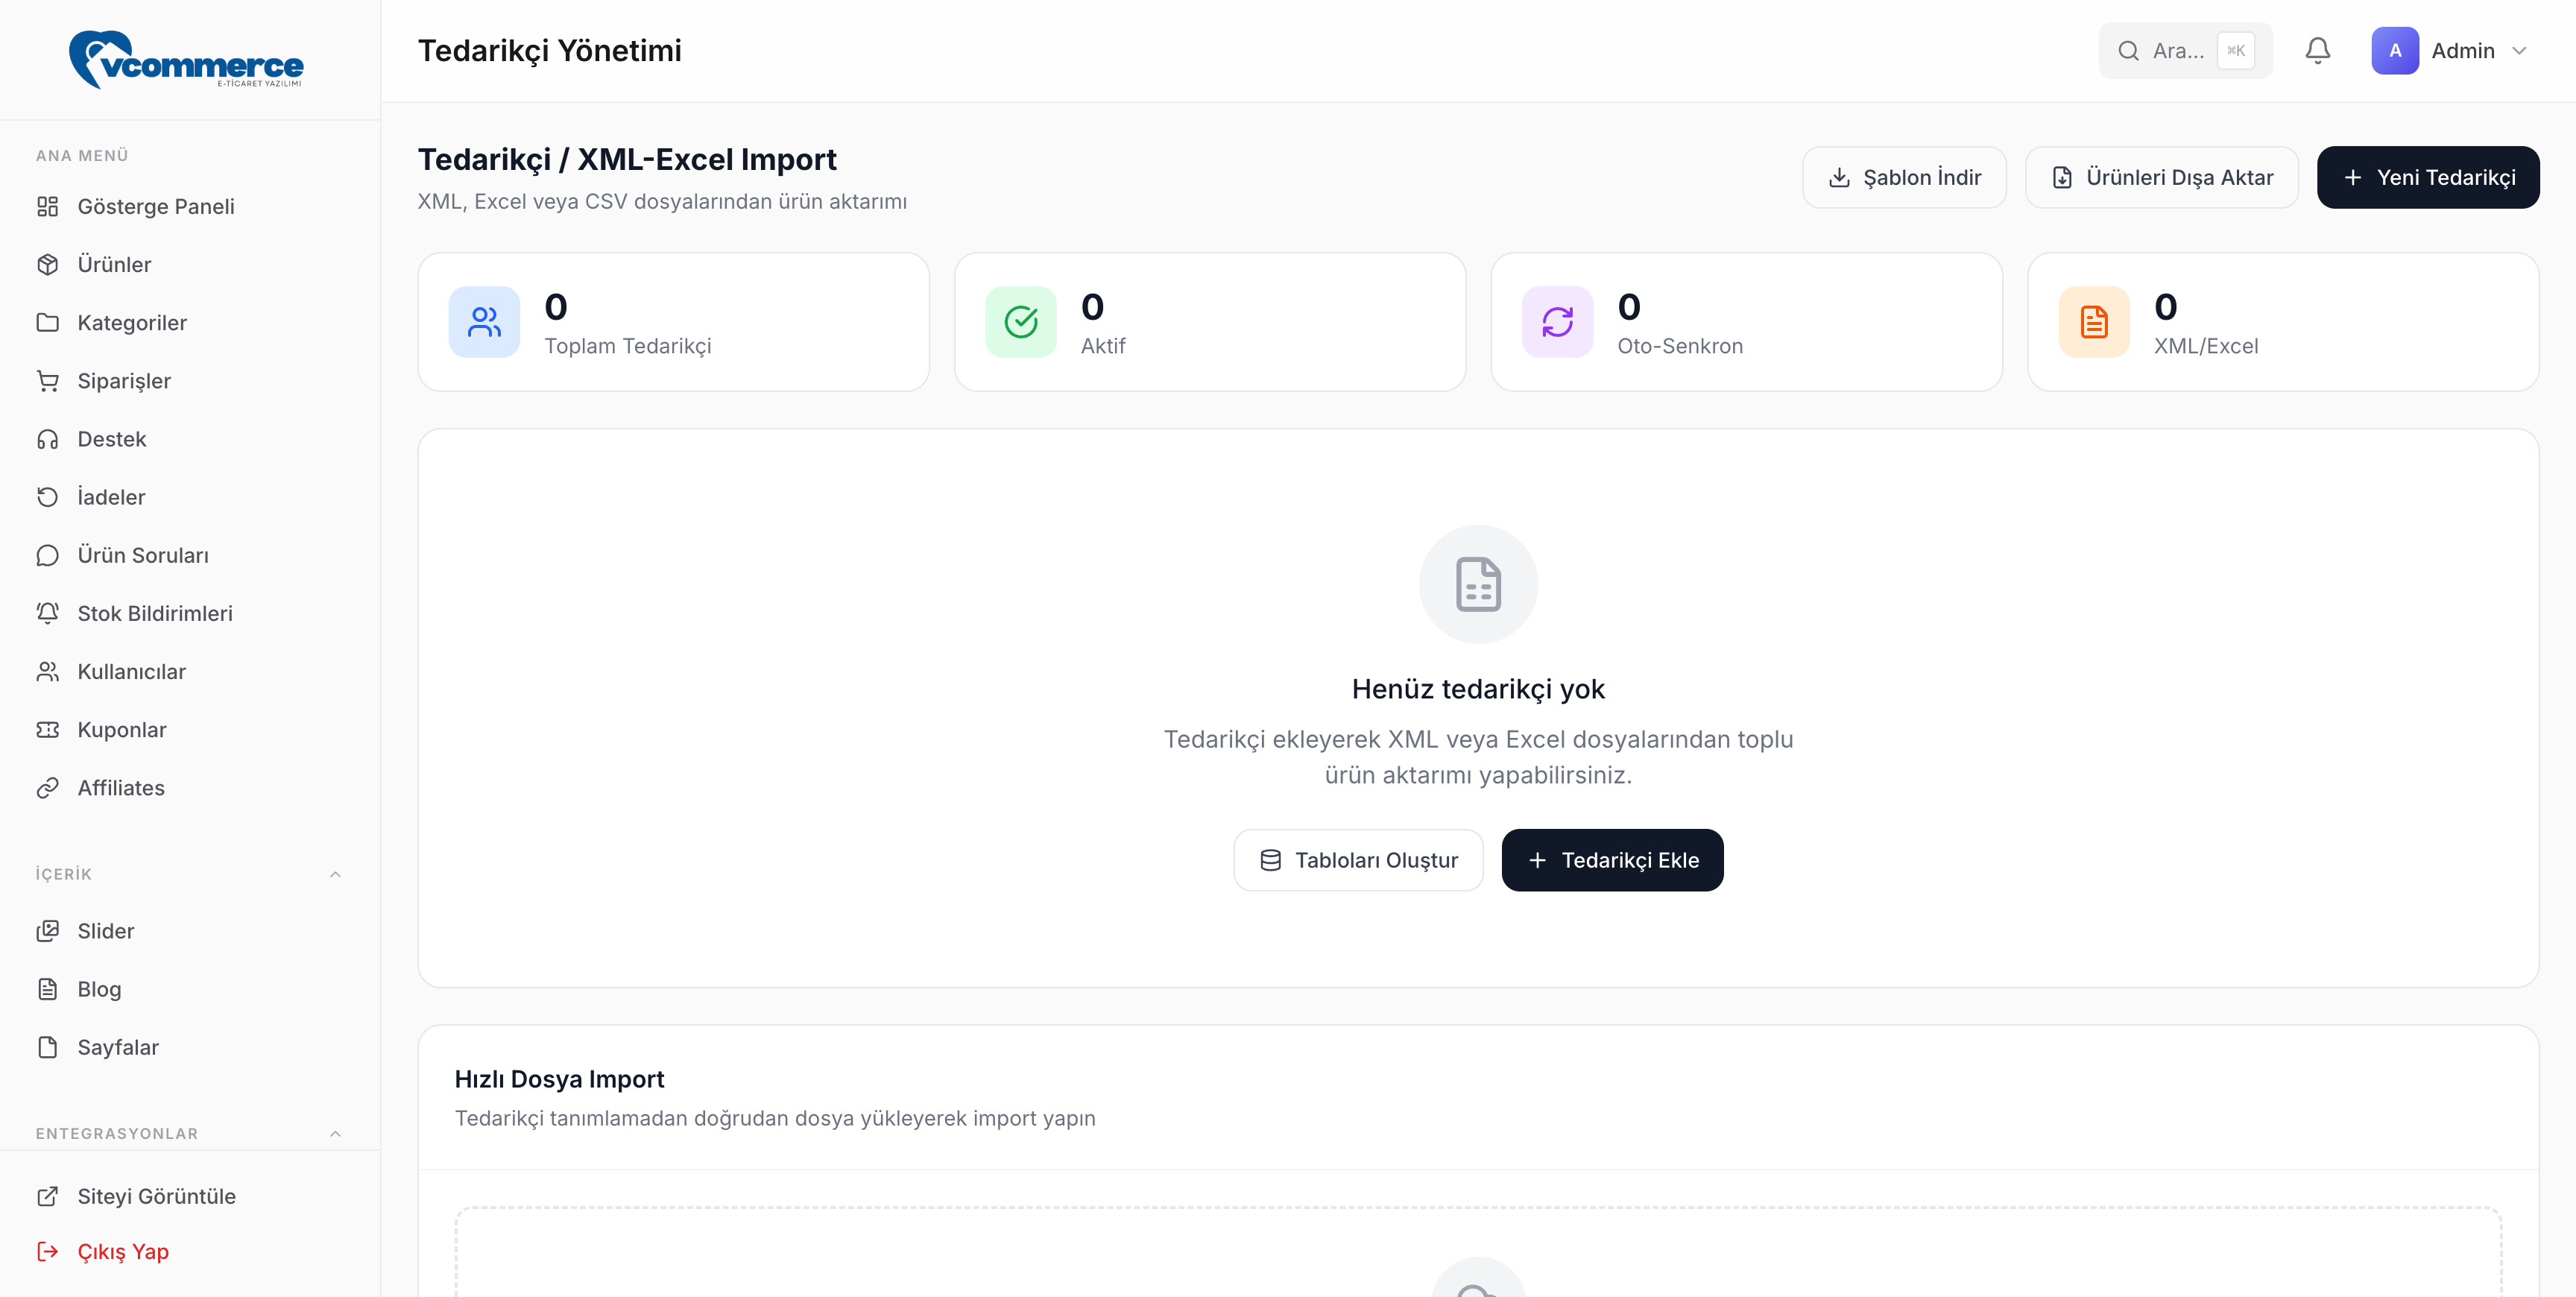Open the Admin user dropdown chevron
Screen dimensions: 2576x1297
click(2519, 50)
